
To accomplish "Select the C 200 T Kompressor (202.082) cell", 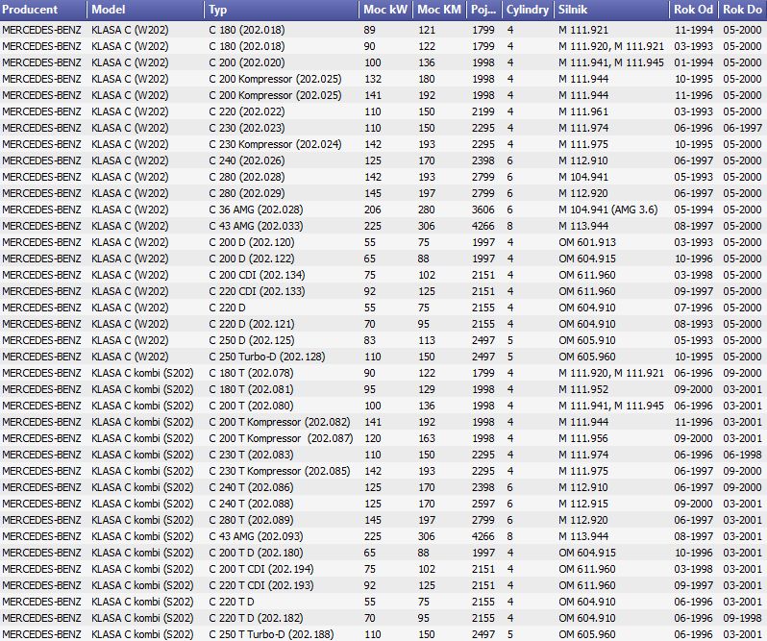I will [x=280, y=422].
